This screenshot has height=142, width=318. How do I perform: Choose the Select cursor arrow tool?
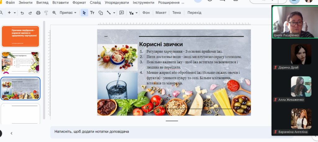coord(84,13)
